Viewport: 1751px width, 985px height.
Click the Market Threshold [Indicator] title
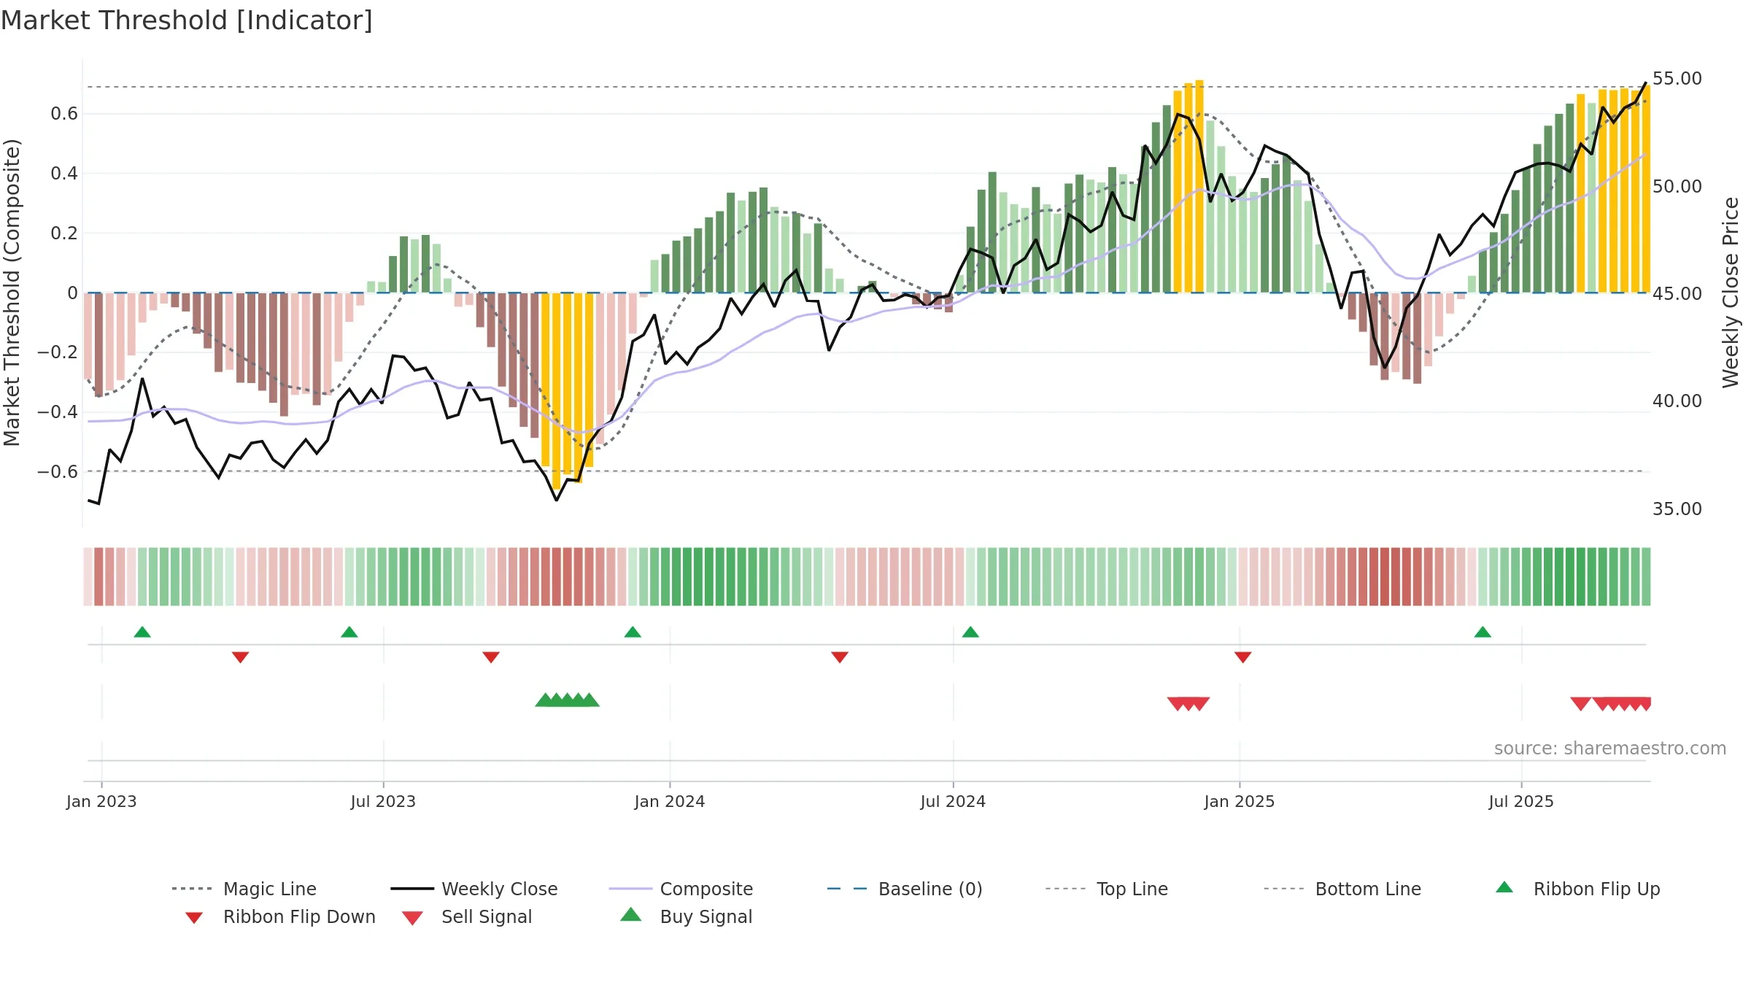[187, 20]
